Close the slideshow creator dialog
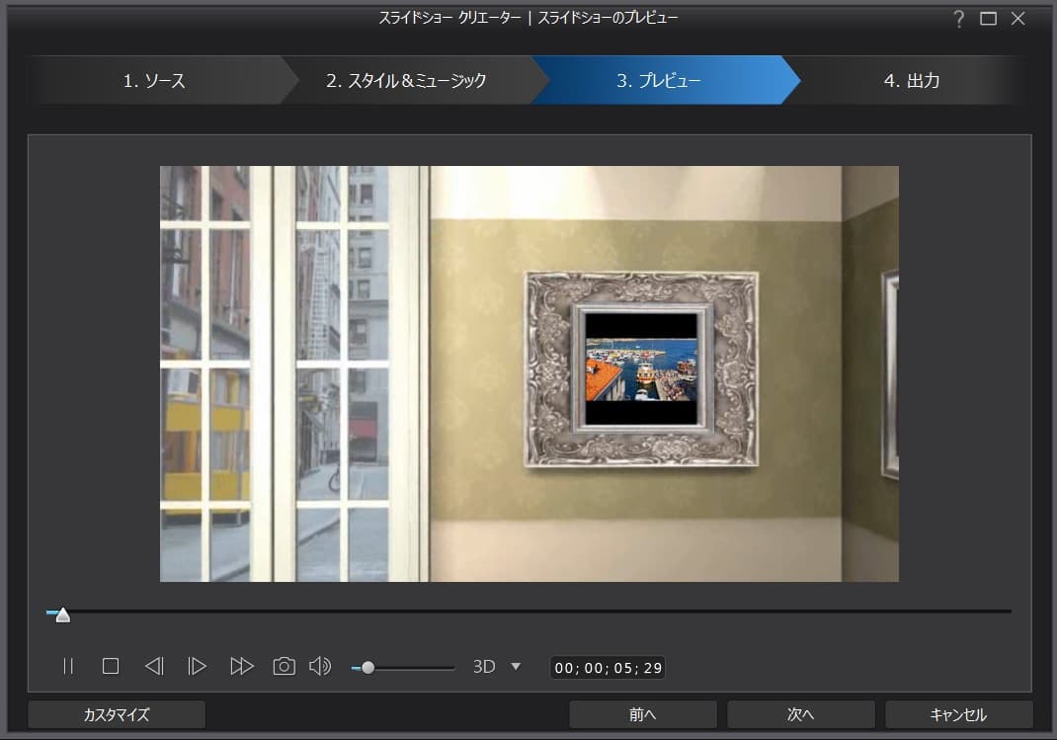1057x740 pixels. click(1017, 19)
